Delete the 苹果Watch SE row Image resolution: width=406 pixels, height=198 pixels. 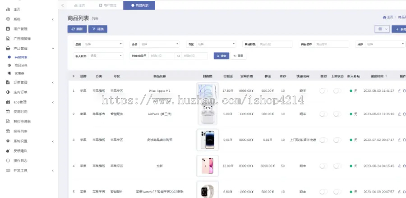404,192
